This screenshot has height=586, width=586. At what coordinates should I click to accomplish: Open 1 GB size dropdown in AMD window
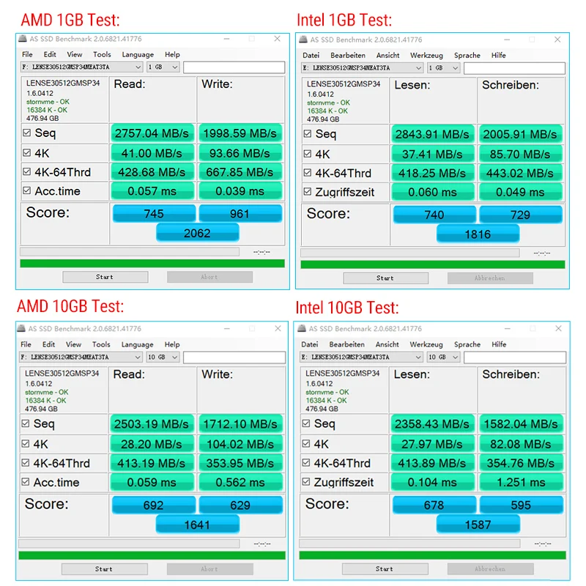click(x=163, y=67)
